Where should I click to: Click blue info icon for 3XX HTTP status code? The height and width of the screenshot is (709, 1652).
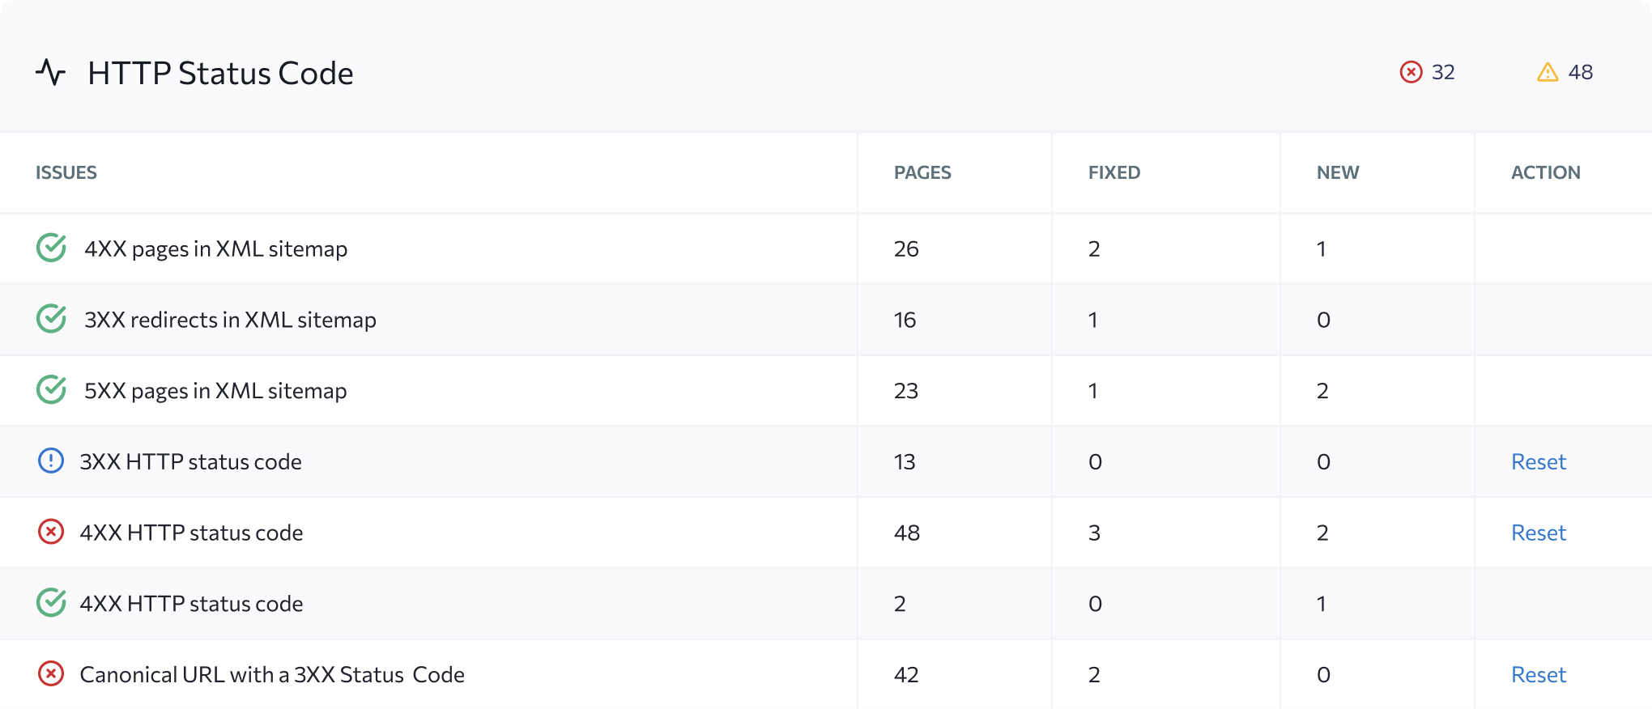coord(51,461)
